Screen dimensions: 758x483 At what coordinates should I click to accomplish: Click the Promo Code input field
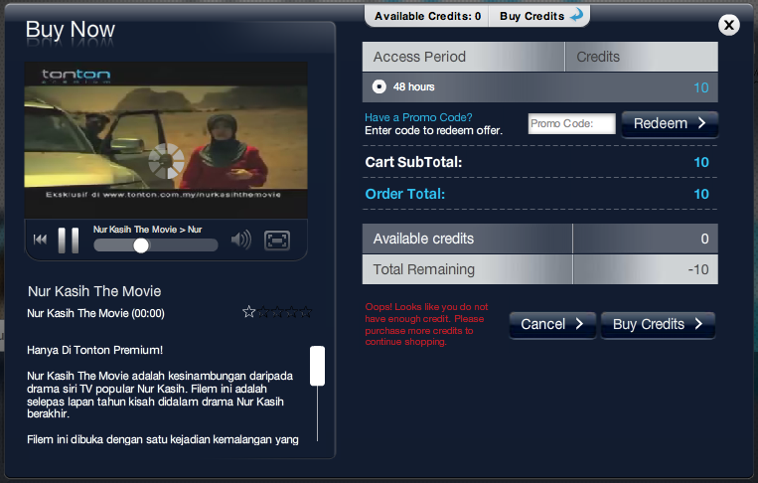coord(572,124)
